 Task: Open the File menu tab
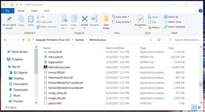click(7, 11)
